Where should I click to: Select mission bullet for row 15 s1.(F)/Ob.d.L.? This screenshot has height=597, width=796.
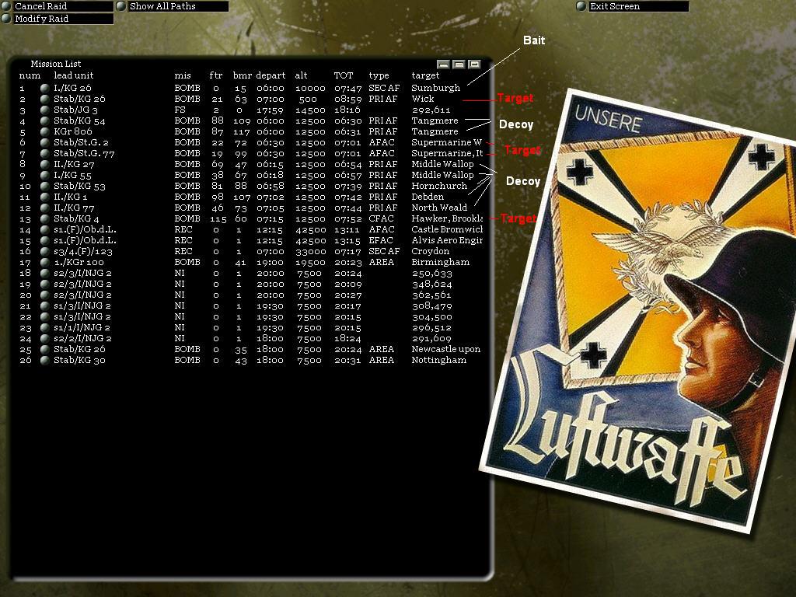pos(44,241)
